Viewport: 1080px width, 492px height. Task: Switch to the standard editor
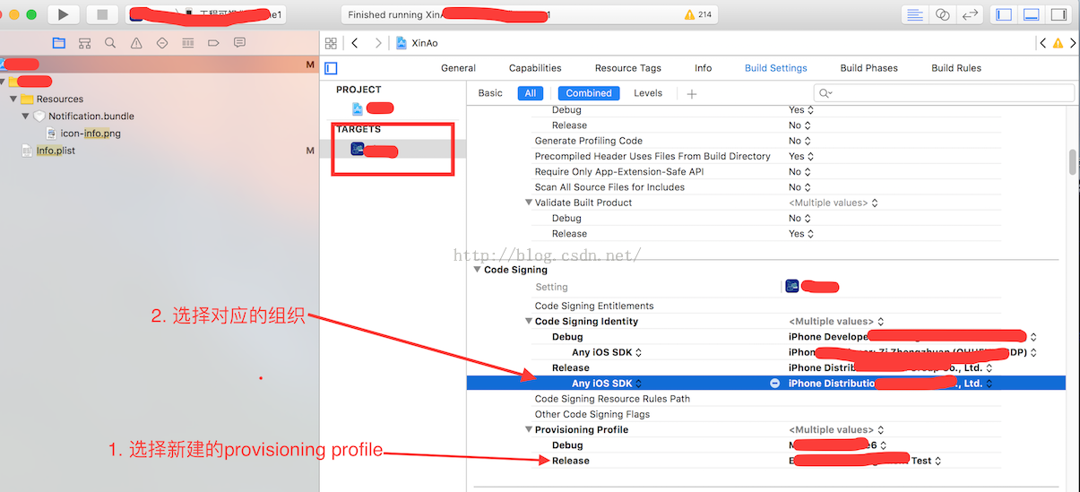click(915, 14)
